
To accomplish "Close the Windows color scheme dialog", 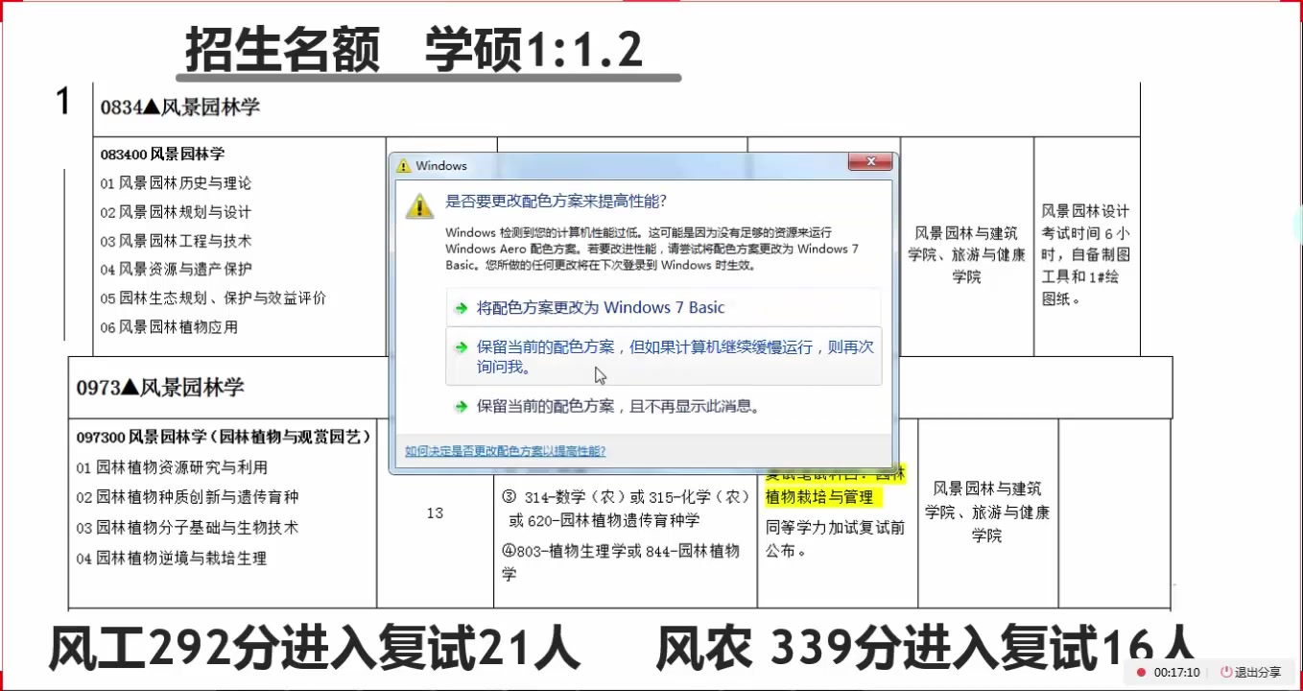I will [x=870, y=161].
